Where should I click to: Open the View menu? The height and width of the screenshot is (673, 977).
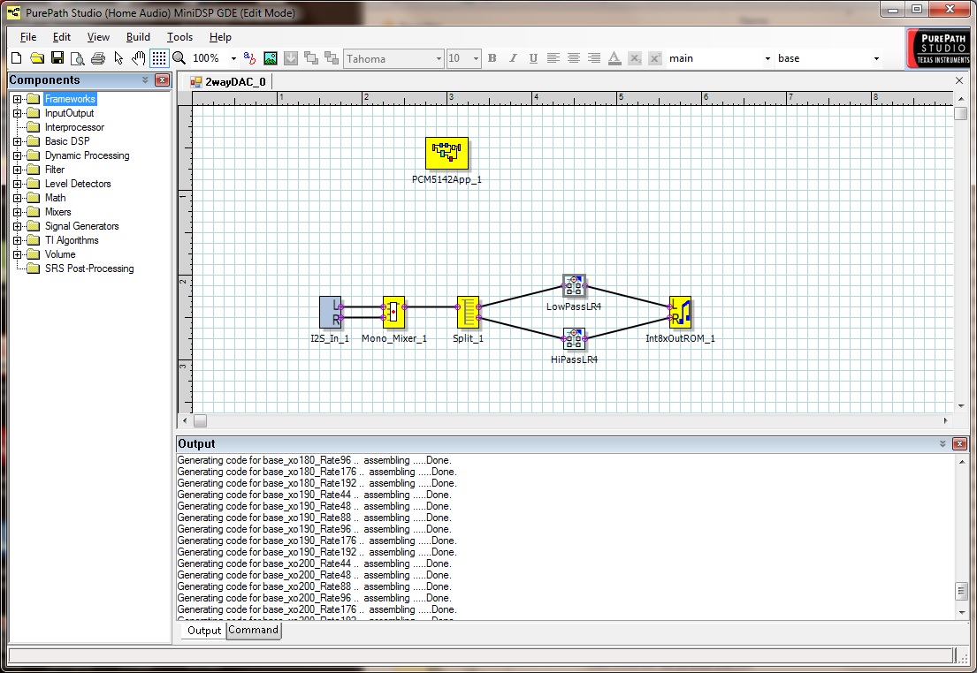coord(98,37)
